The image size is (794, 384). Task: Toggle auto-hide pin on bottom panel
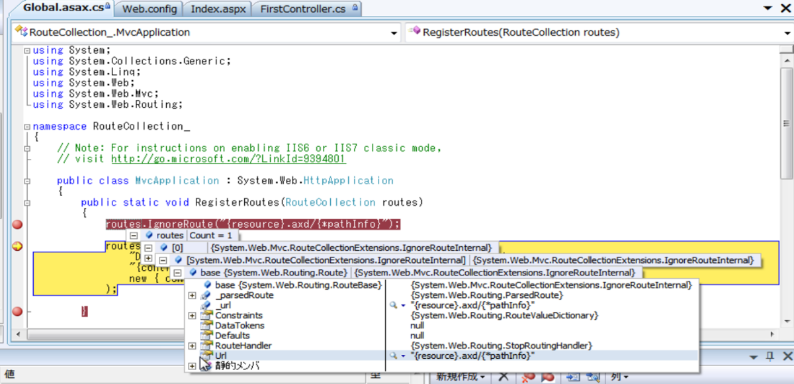[x=770, y=356]
